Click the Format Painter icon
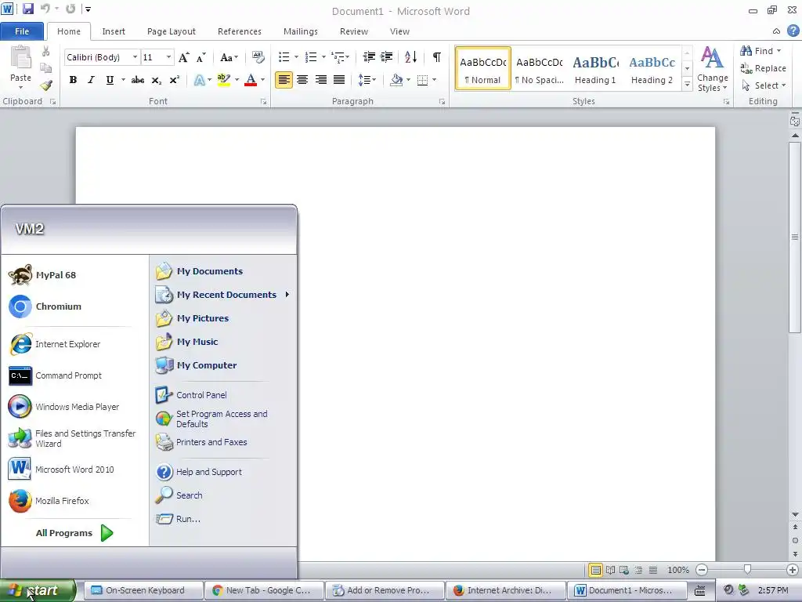The image size is (802, 602). coord(46,85)
